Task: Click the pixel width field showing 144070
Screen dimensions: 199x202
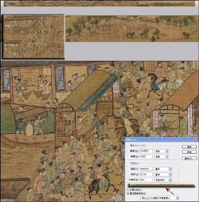Action: [146, 151]
